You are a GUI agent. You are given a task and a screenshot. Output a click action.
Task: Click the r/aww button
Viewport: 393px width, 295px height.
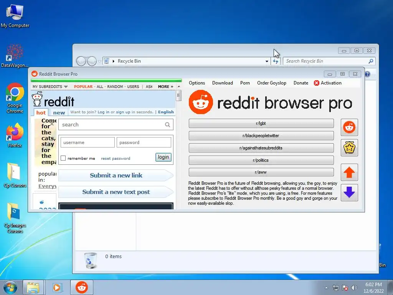(261, 172)
